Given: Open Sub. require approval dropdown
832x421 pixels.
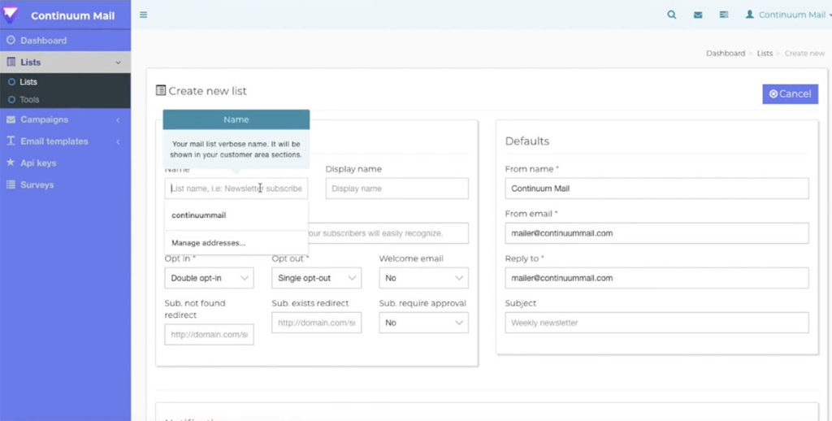Looking at the screenshot, I should click(423, 323).
